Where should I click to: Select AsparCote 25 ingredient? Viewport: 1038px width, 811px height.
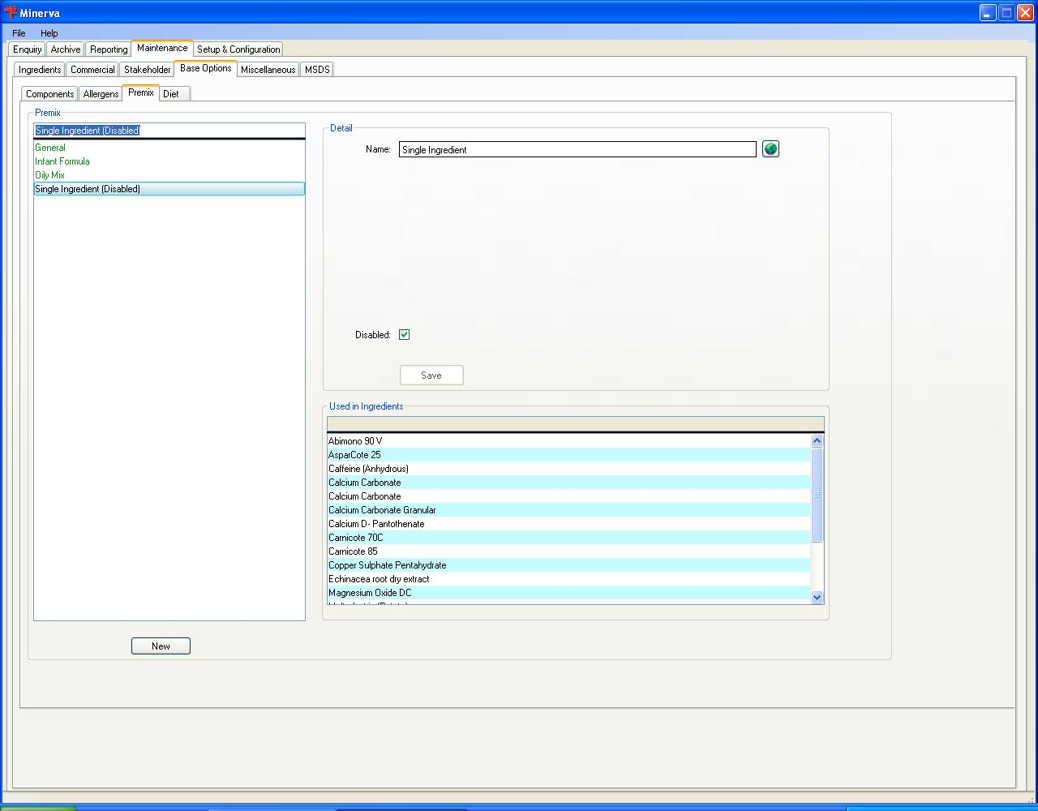(568, 455)
